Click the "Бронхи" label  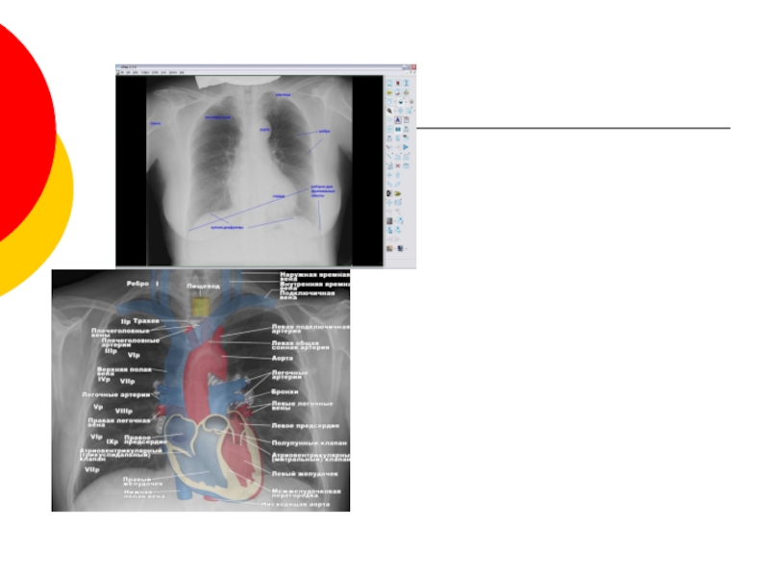tap(285, 392)
